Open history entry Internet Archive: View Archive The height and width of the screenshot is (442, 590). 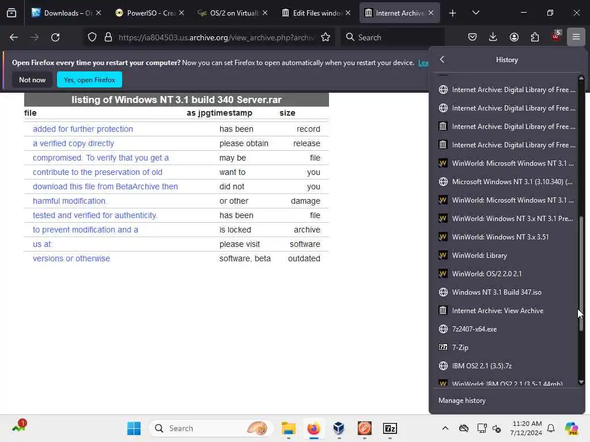click(506, 310)
